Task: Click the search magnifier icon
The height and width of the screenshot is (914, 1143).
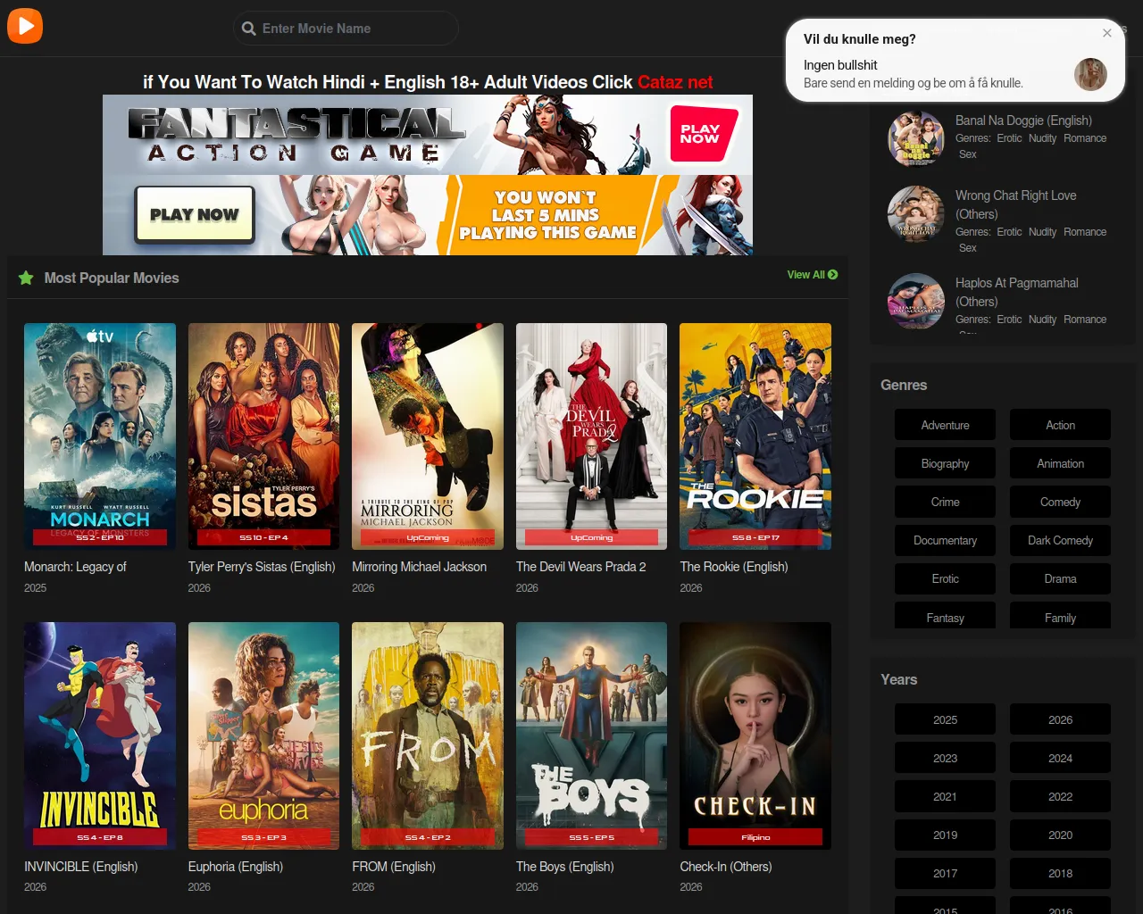Action: tap(249, 29)
